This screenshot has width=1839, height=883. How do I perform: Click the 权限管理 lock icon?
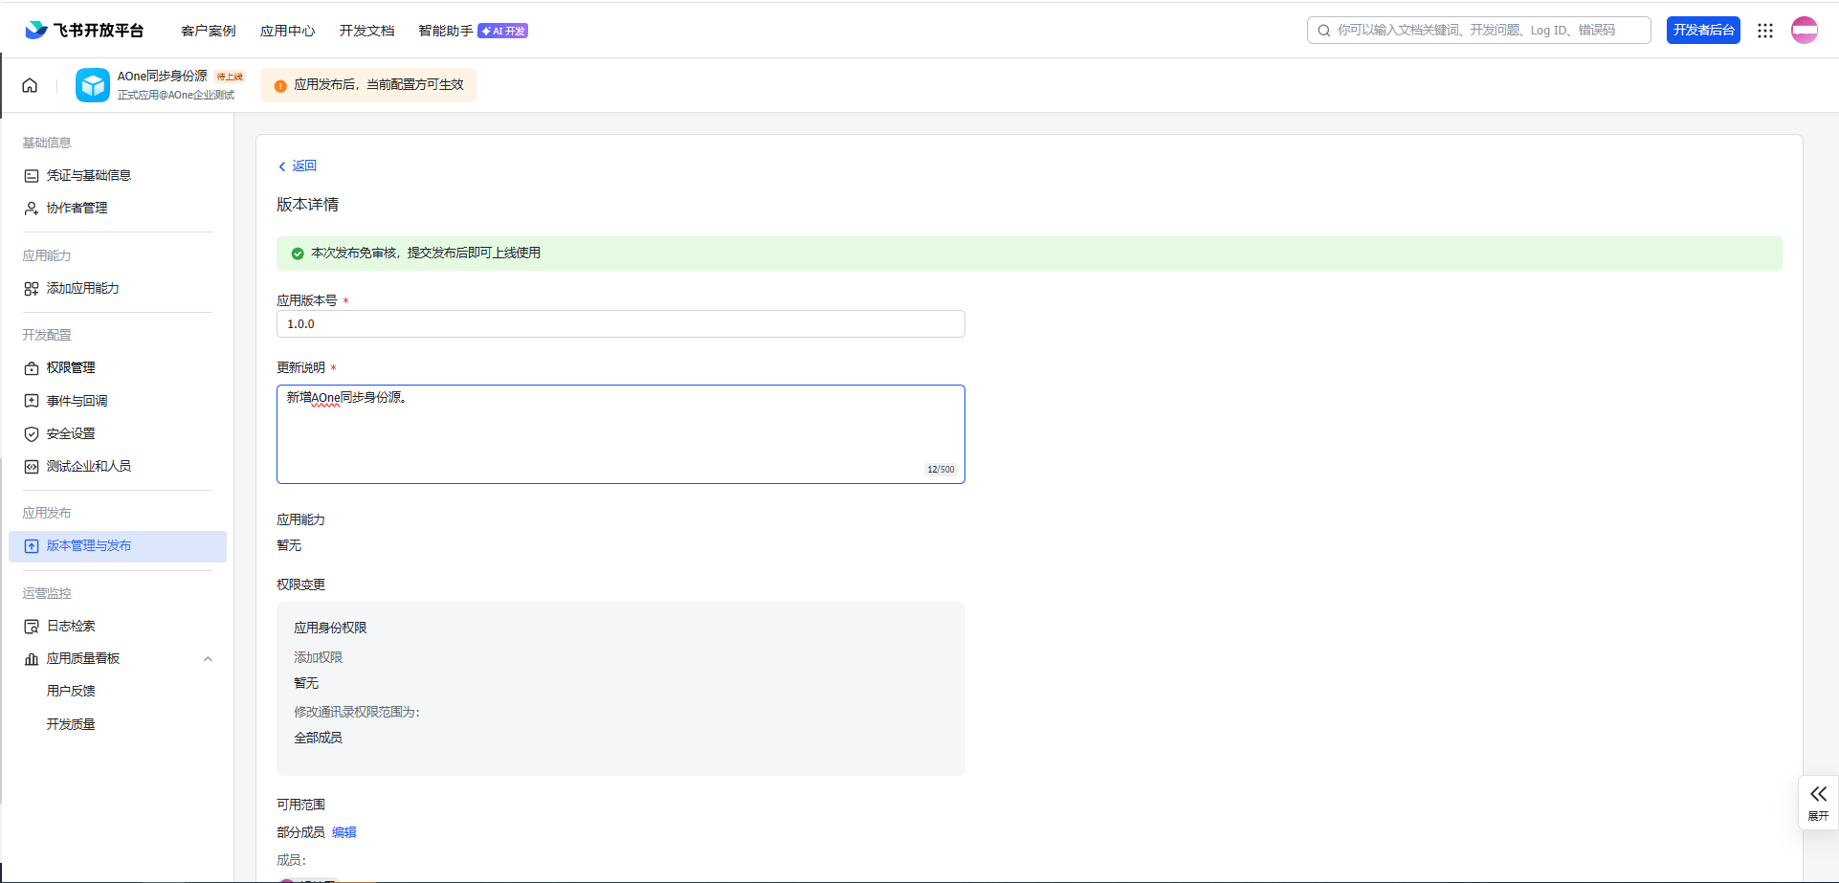click(x=32, y=368)
